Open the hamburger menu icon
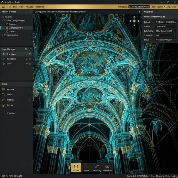 click(3, 7)
